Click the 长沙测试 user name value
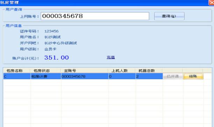Image resolution: width=214 pixels, height=127 pixels. click(52, 37)
